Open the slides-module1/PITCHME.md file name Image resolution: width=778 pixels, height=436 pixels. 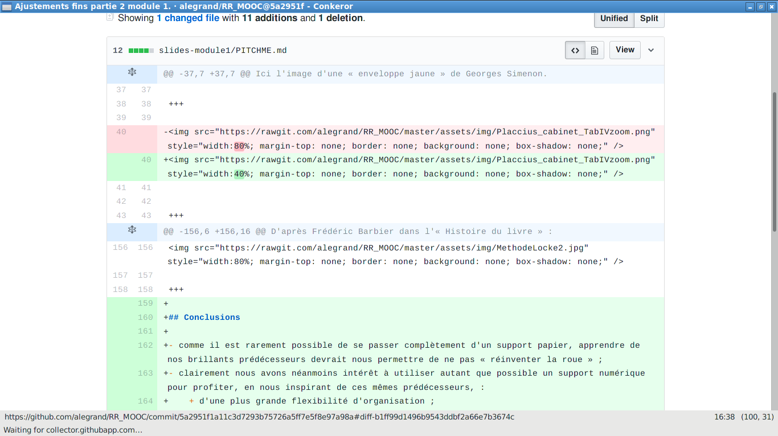click(x=223, y=51)
